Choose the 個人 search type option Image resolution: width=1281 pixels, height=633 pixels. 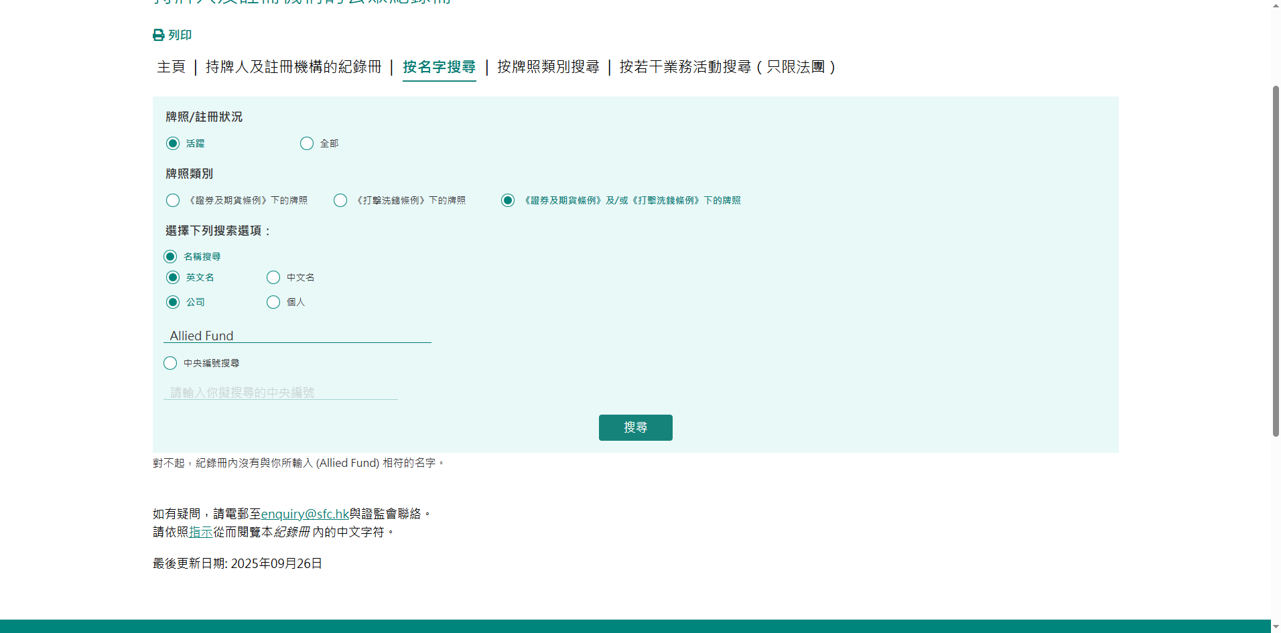(273, 302)
